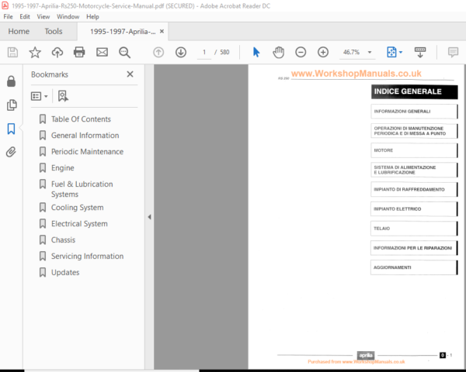466x372 pixels.
Task: Open Table Of Contents bookmark
Action: 81,119
